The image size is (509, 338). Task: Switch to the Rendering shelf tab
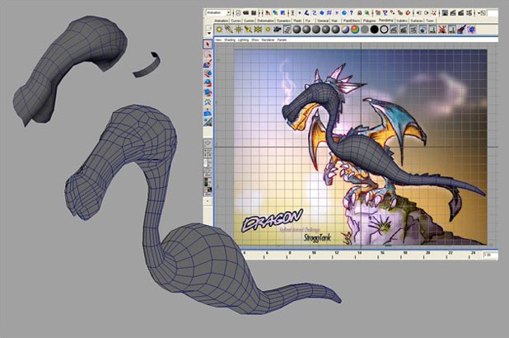click(385, 20)
